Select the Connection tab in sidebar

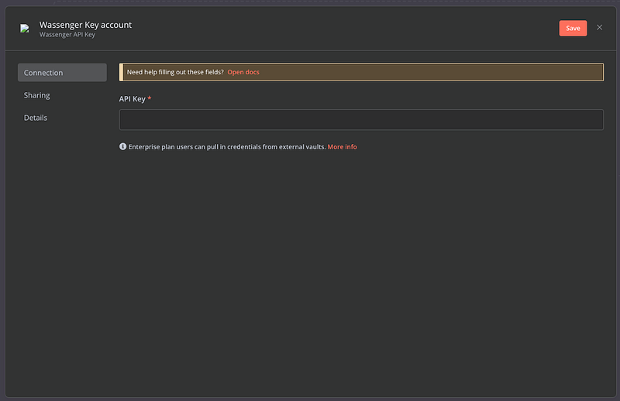click(62, 73)
